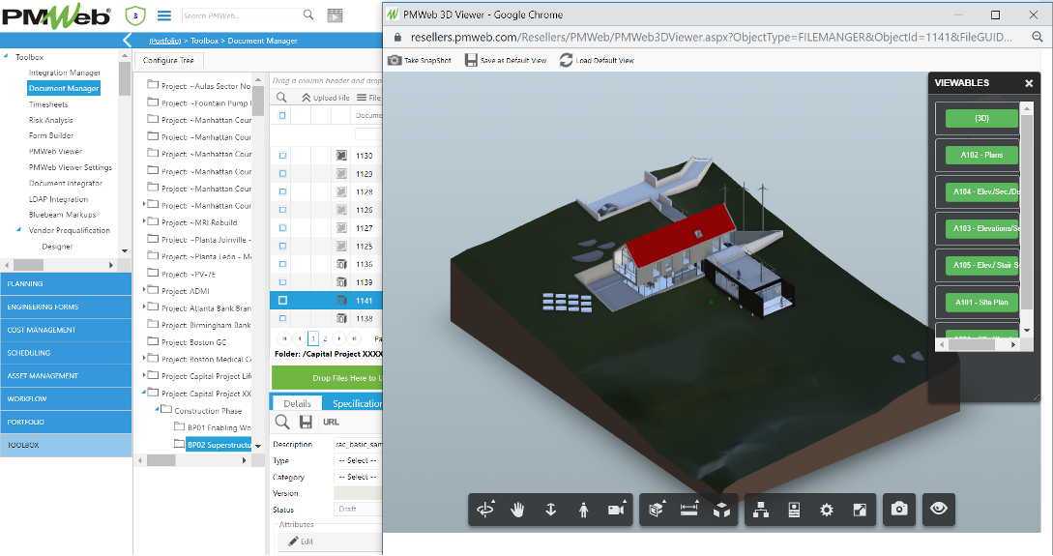
Task: Open viewer Settings gear
Action: [x=827, y=510]
